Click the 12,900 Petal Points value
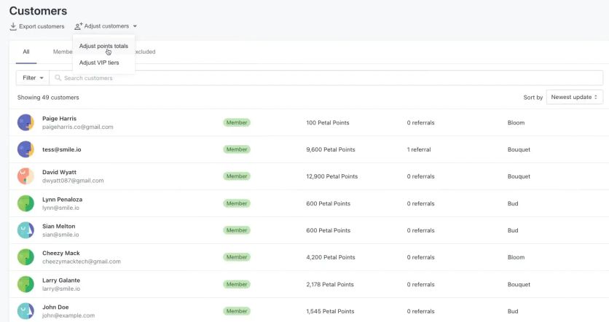This screenshot has width=609, height=322. point(331,176)
